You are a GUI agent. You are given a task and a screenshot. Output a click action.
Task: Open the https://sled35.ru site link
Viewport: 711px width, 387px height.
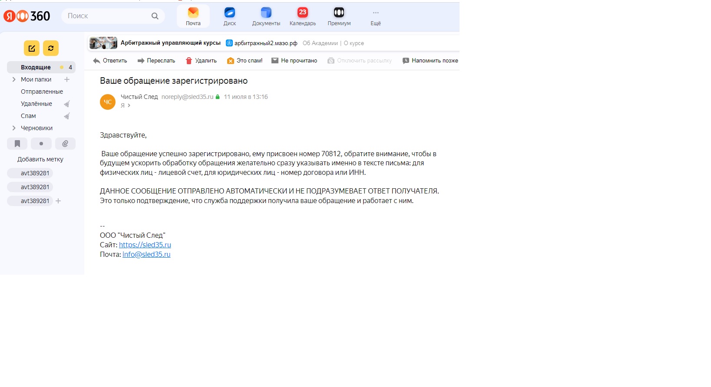click(145, 245)
